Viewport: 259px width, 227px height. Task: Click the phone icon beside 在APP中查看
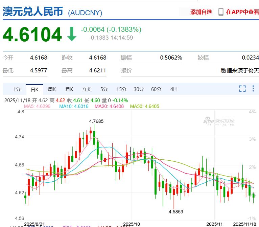221,12
